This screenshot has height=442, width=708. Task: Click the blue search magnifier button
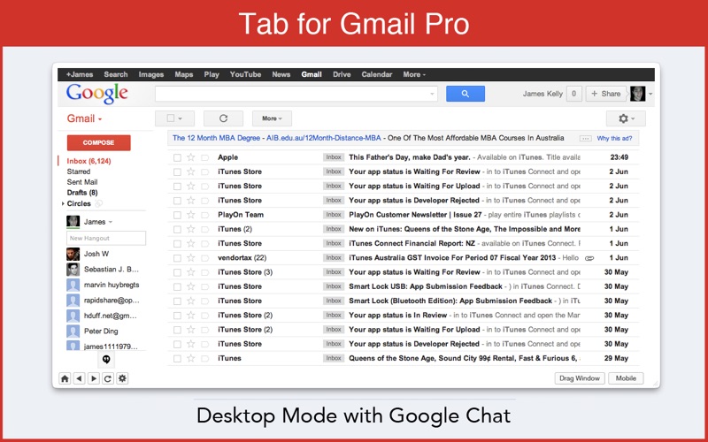pos(466,94)
